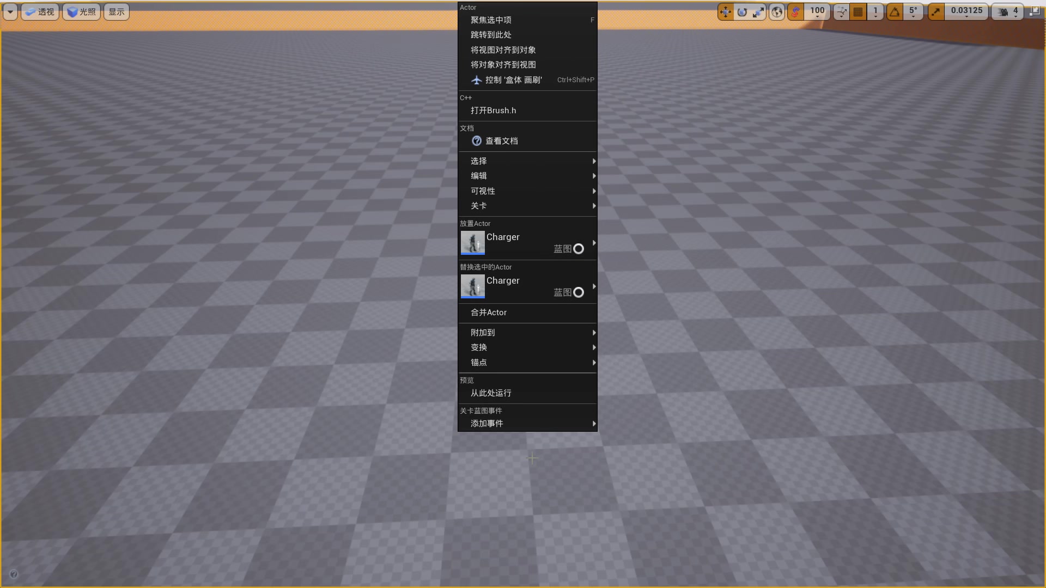Select the translate (move) gizmo tool

click(726, 12)
